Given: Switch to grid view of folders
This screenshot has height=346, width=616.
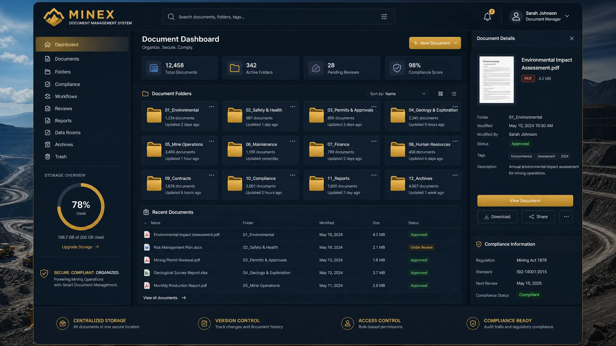Looking at the screenshot, I should [x=441, y=94].
